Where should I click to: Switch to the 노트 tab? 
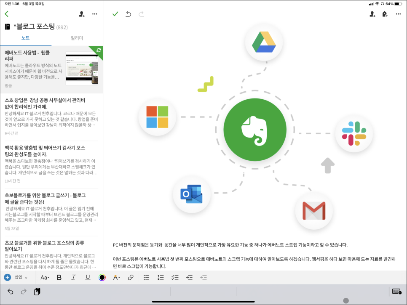[x=25, y=38]
